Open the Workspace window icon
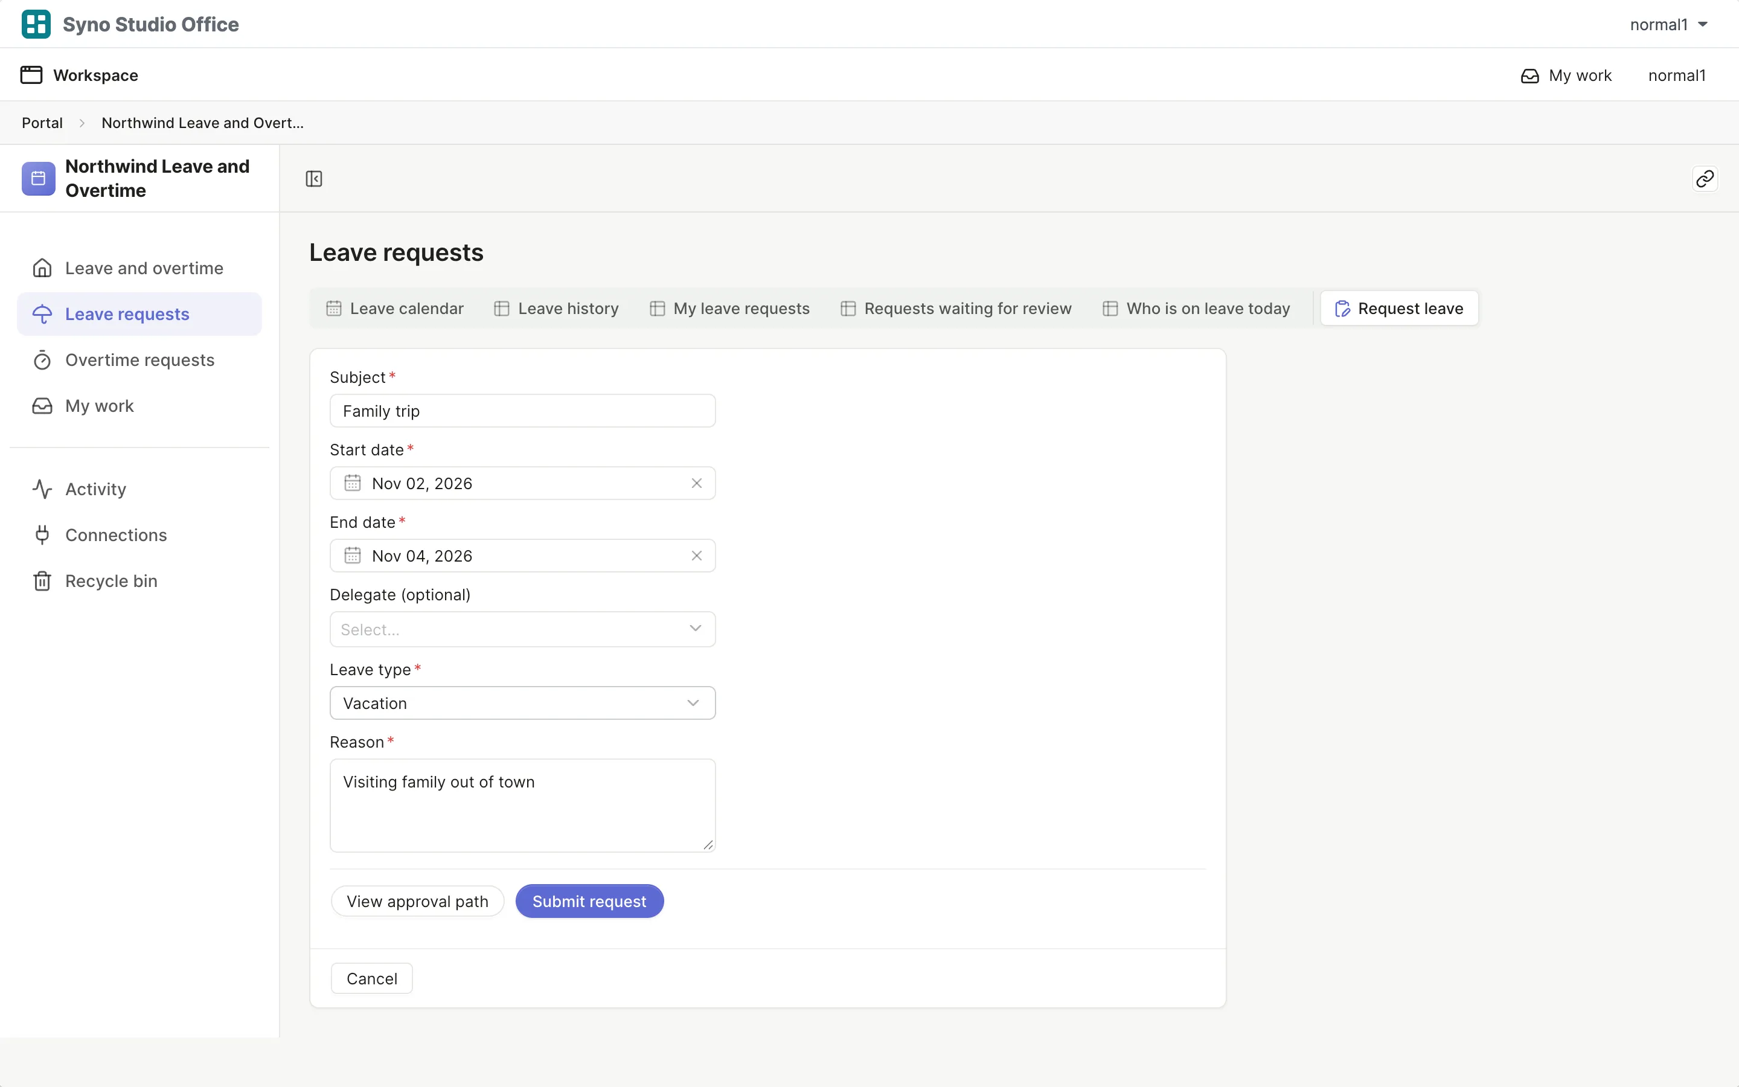 pyautogui.click(x=31, y=75)
